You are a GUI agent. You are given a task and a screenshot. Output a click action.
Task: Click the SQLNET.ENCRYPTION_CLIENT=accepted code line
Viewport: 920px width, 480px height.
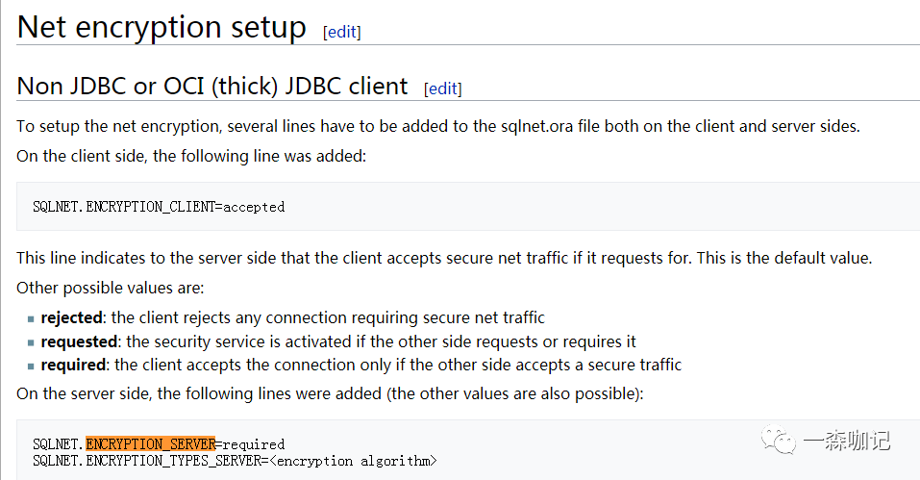click(x=159, y=207)
